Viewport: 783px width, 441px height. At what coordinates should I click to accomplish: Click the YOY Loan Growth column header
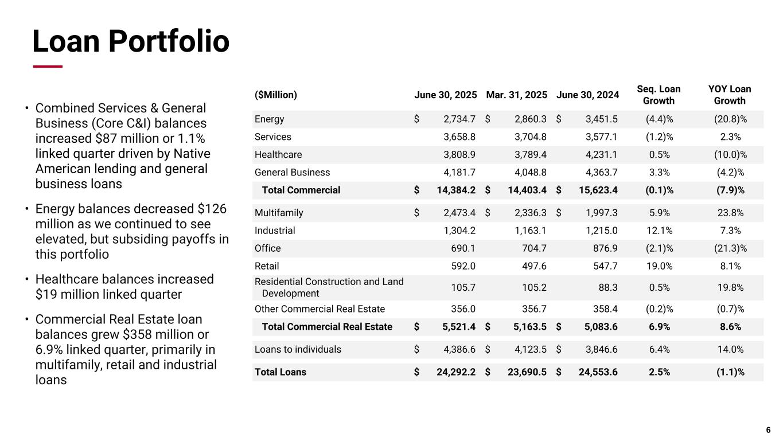click(730, 95)
